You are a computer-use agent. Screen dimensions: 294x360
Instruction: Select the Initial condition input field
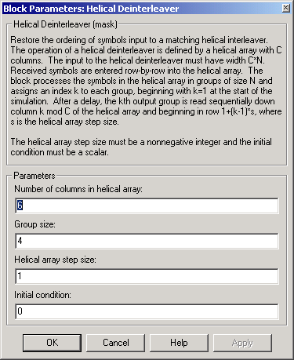point(147,311)
